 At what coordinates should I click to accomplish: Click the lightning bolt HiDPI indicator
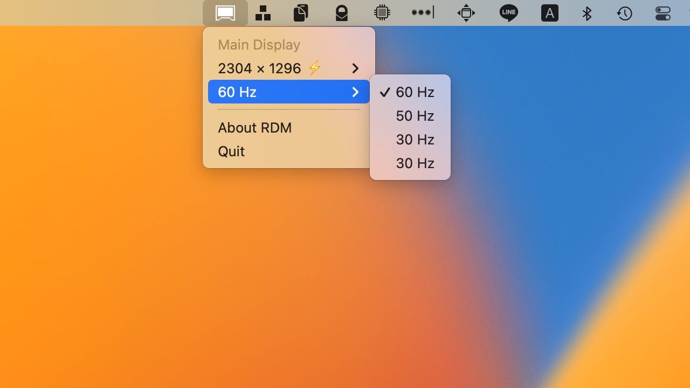click(x=315, y=68)
